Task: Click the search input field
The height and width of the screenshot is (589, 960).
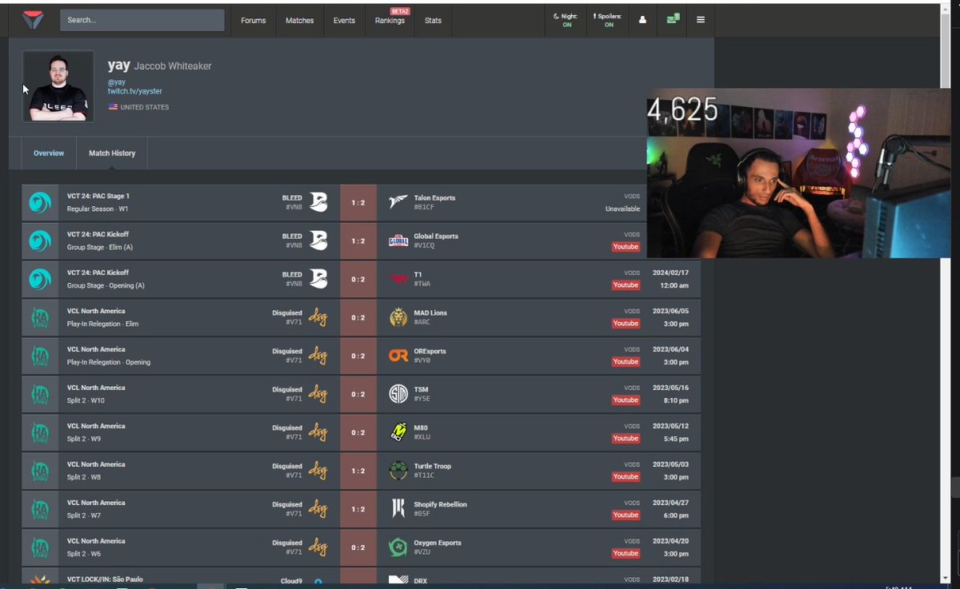Action: tap(142, 20)
